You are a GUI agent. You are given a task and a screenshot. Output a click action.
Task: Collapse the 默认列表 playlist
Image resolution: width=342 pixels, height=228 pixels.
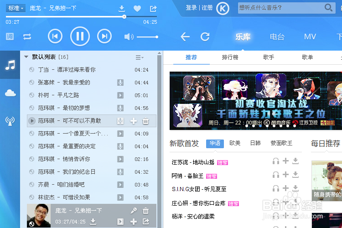pyautogui.click(x=26, y=57)
